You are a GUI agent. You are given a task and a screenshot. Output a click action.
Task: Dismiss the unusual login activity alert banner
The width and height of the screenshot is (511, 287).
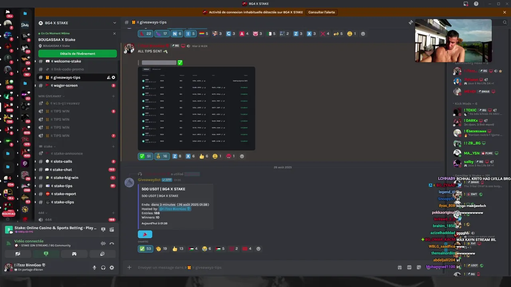point(505,12)
